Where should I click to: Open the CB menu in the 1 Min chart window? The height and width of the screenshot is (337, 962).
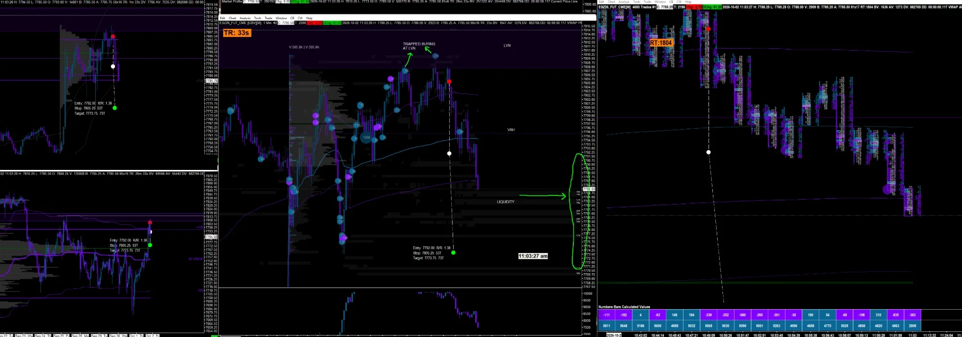tap(292, 18)
